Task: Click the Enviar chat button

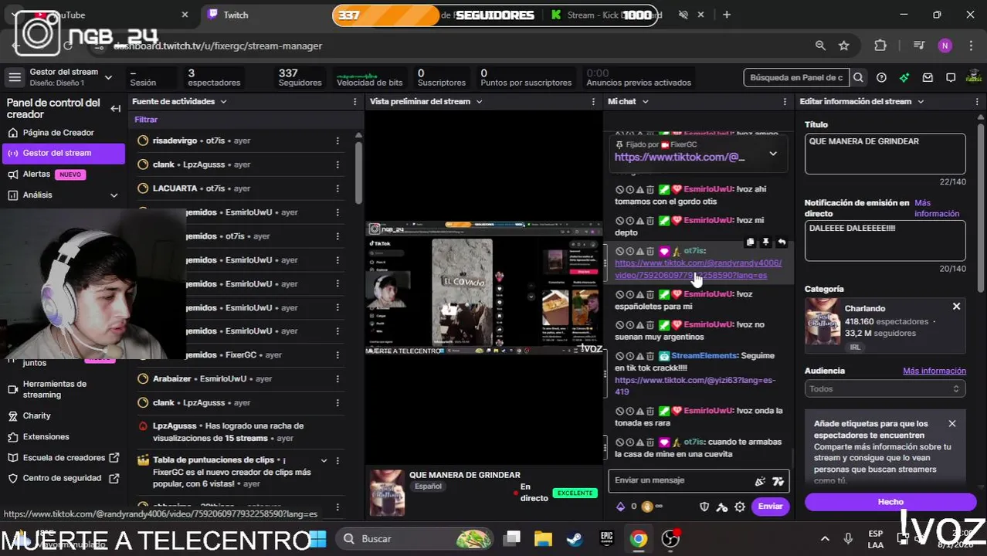Action: (770, 507)
